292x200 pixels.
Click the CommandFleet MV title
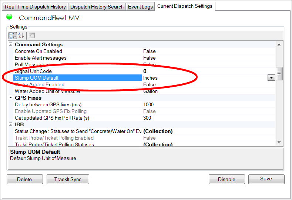pyautogui.click(x=49, y=18)
